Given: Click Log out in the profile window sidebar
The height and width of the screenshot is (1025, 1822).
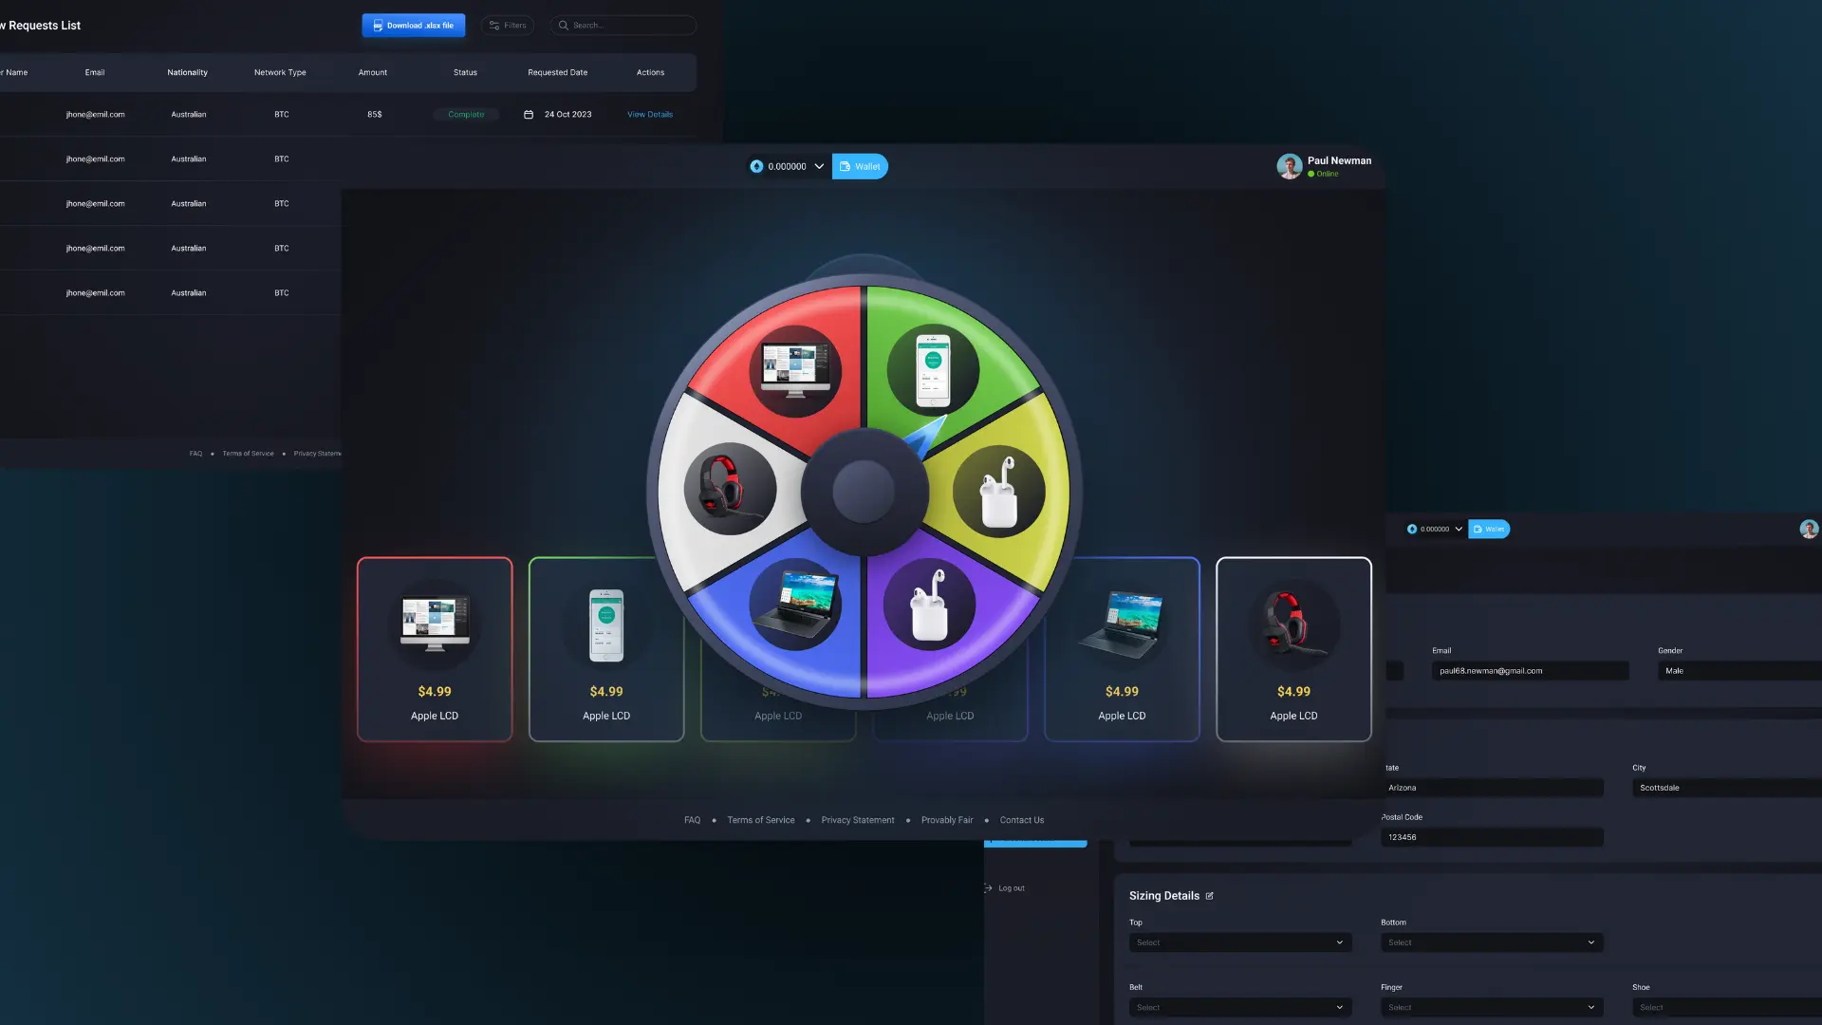Looking at the screenshot, I should point(1012,888).
